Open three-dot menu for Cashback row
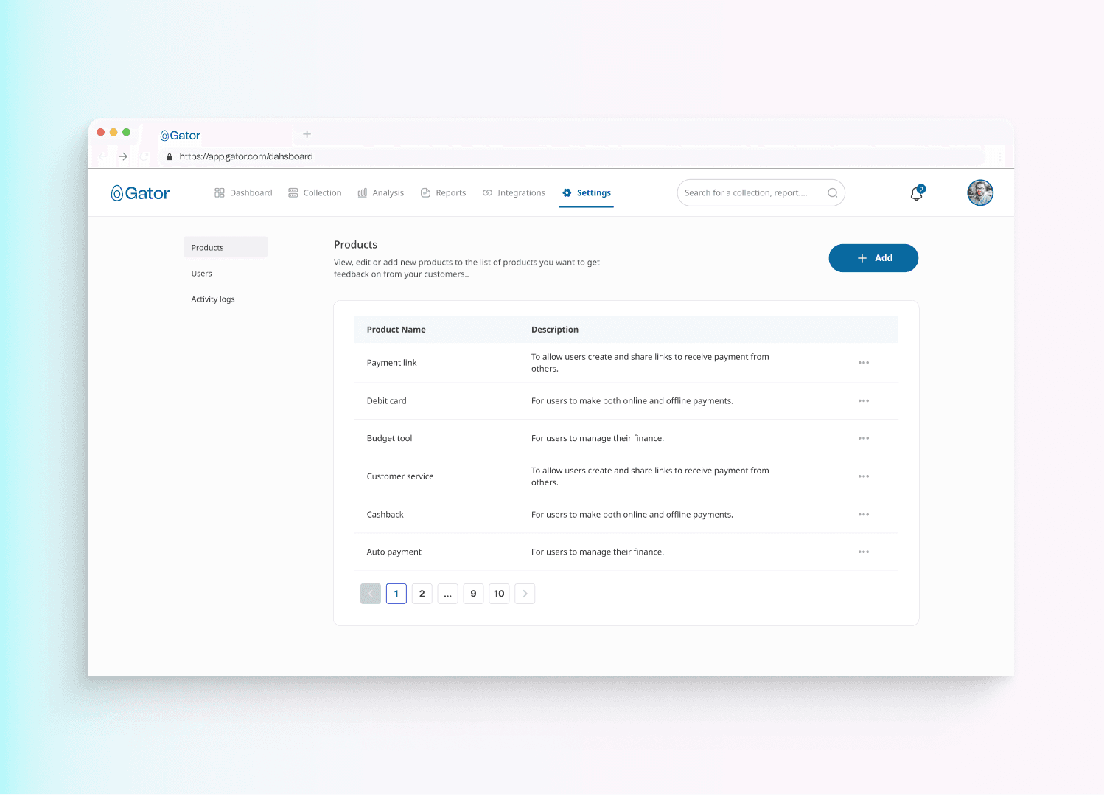Screen dimensions: 1104x795 pos(863,515)
